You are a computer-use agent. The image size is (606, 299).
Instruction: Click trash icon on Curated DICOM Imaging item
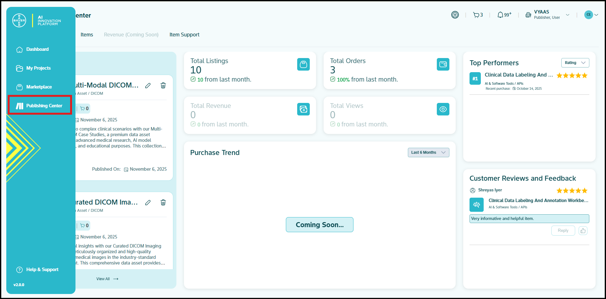click(x=163, y=203)
